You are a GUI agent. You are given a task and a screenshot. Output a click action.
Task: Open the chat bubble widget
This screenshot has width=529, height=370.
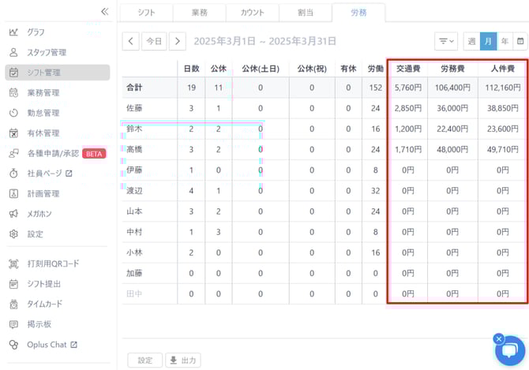pyautogui.click(x=509, y=351)
